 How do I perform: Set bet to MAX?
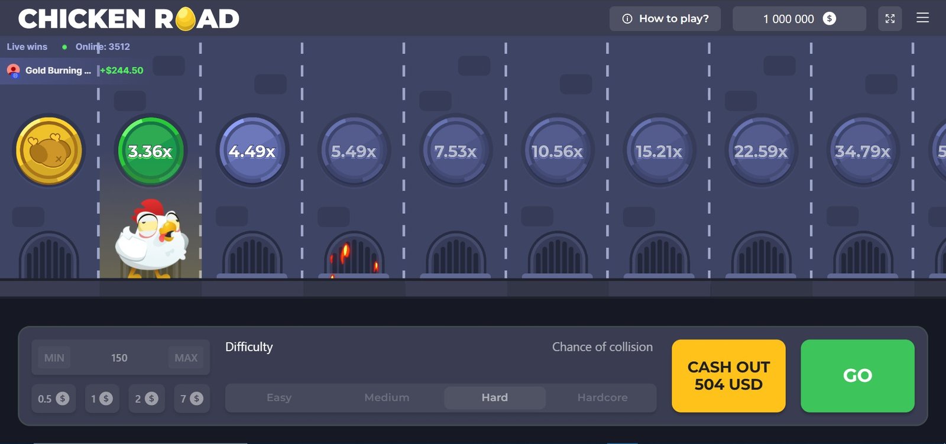pos(186,358)
